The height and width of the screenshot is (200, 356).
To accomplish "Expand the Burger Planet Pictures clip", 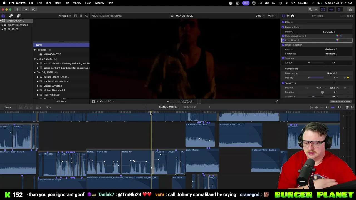I will (38, 77).
